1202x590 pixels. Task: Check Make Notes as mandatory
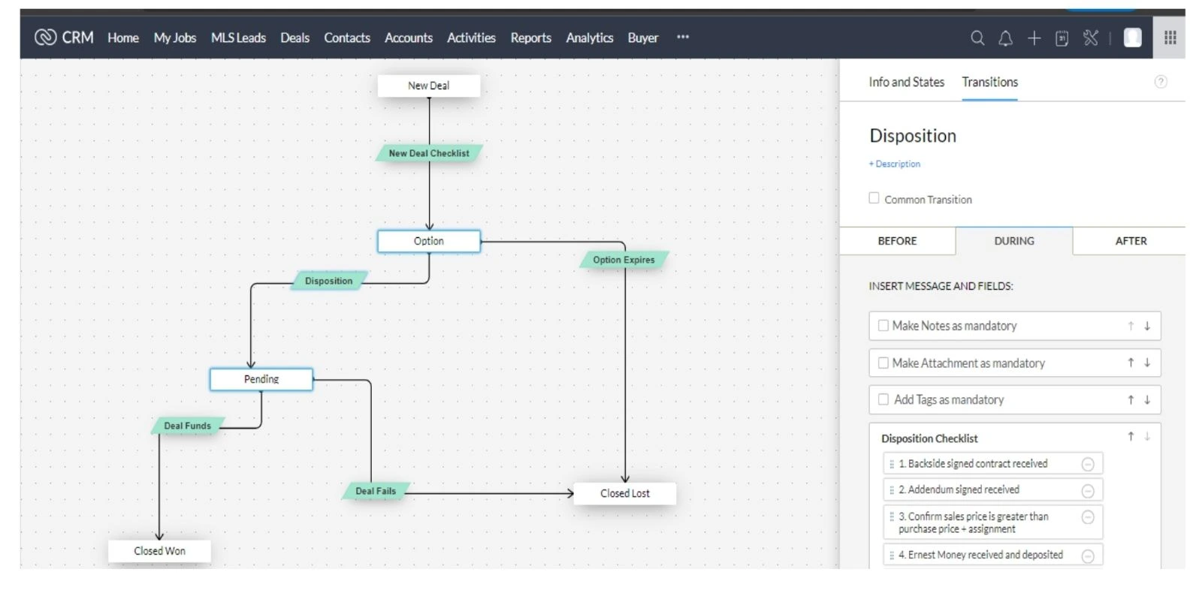point(883,326)
